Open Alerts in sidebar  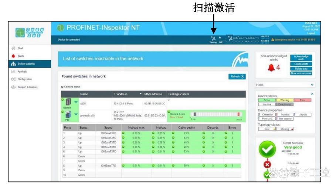tap(30, 56)
